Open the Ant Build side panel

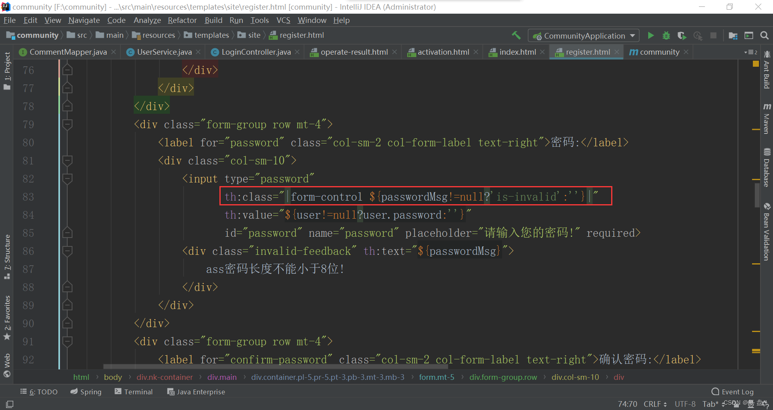(x=767, y=70)
